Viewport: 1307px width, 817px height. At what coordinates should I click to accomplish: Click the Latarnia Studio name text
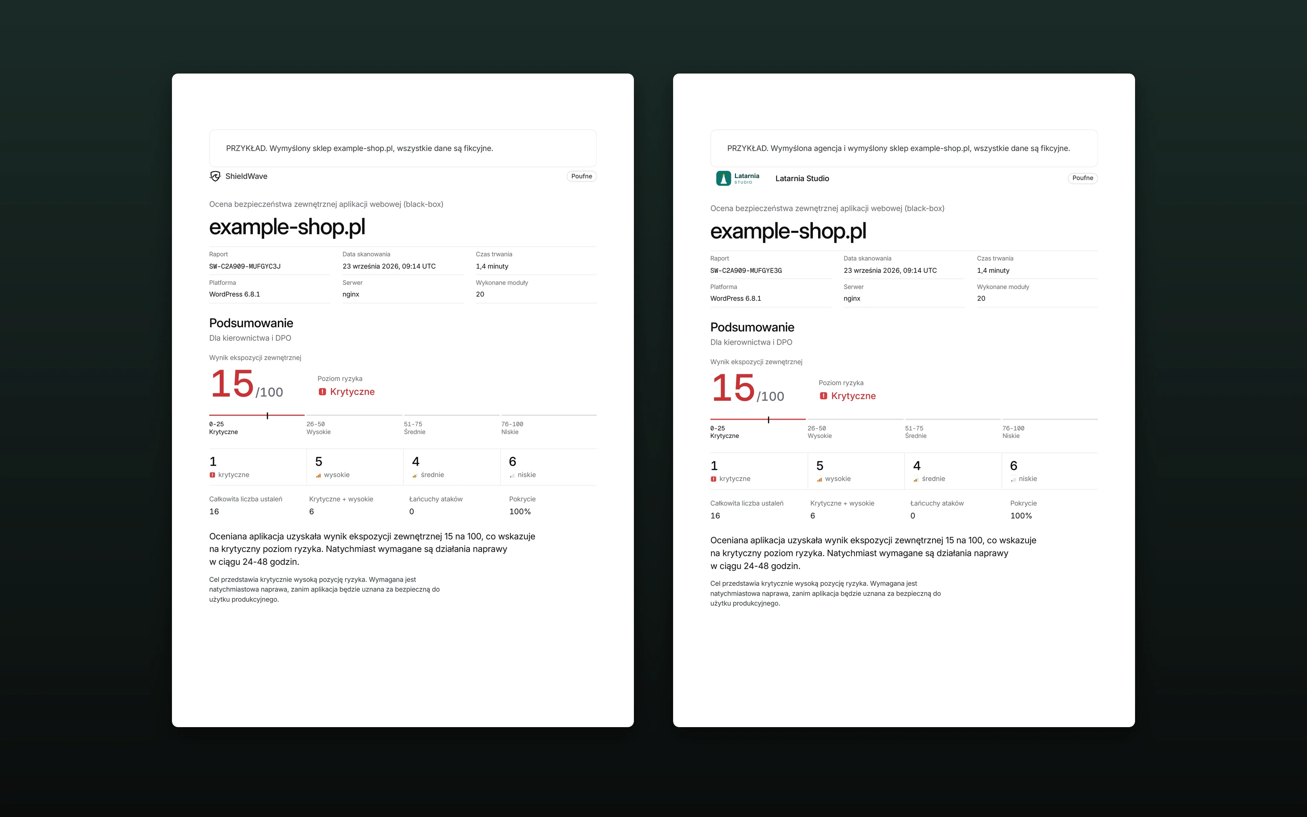coord(802,179)
